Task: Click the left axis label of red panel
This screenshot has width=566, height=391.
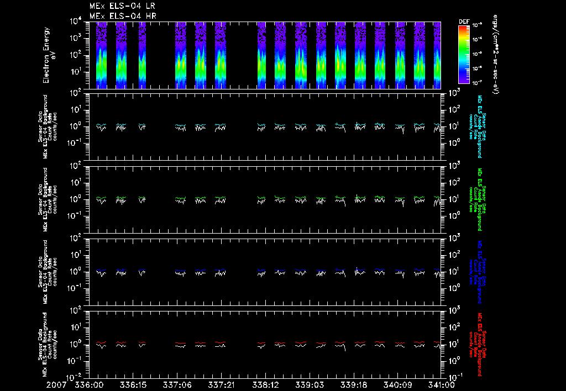Action: click(48, 345)
